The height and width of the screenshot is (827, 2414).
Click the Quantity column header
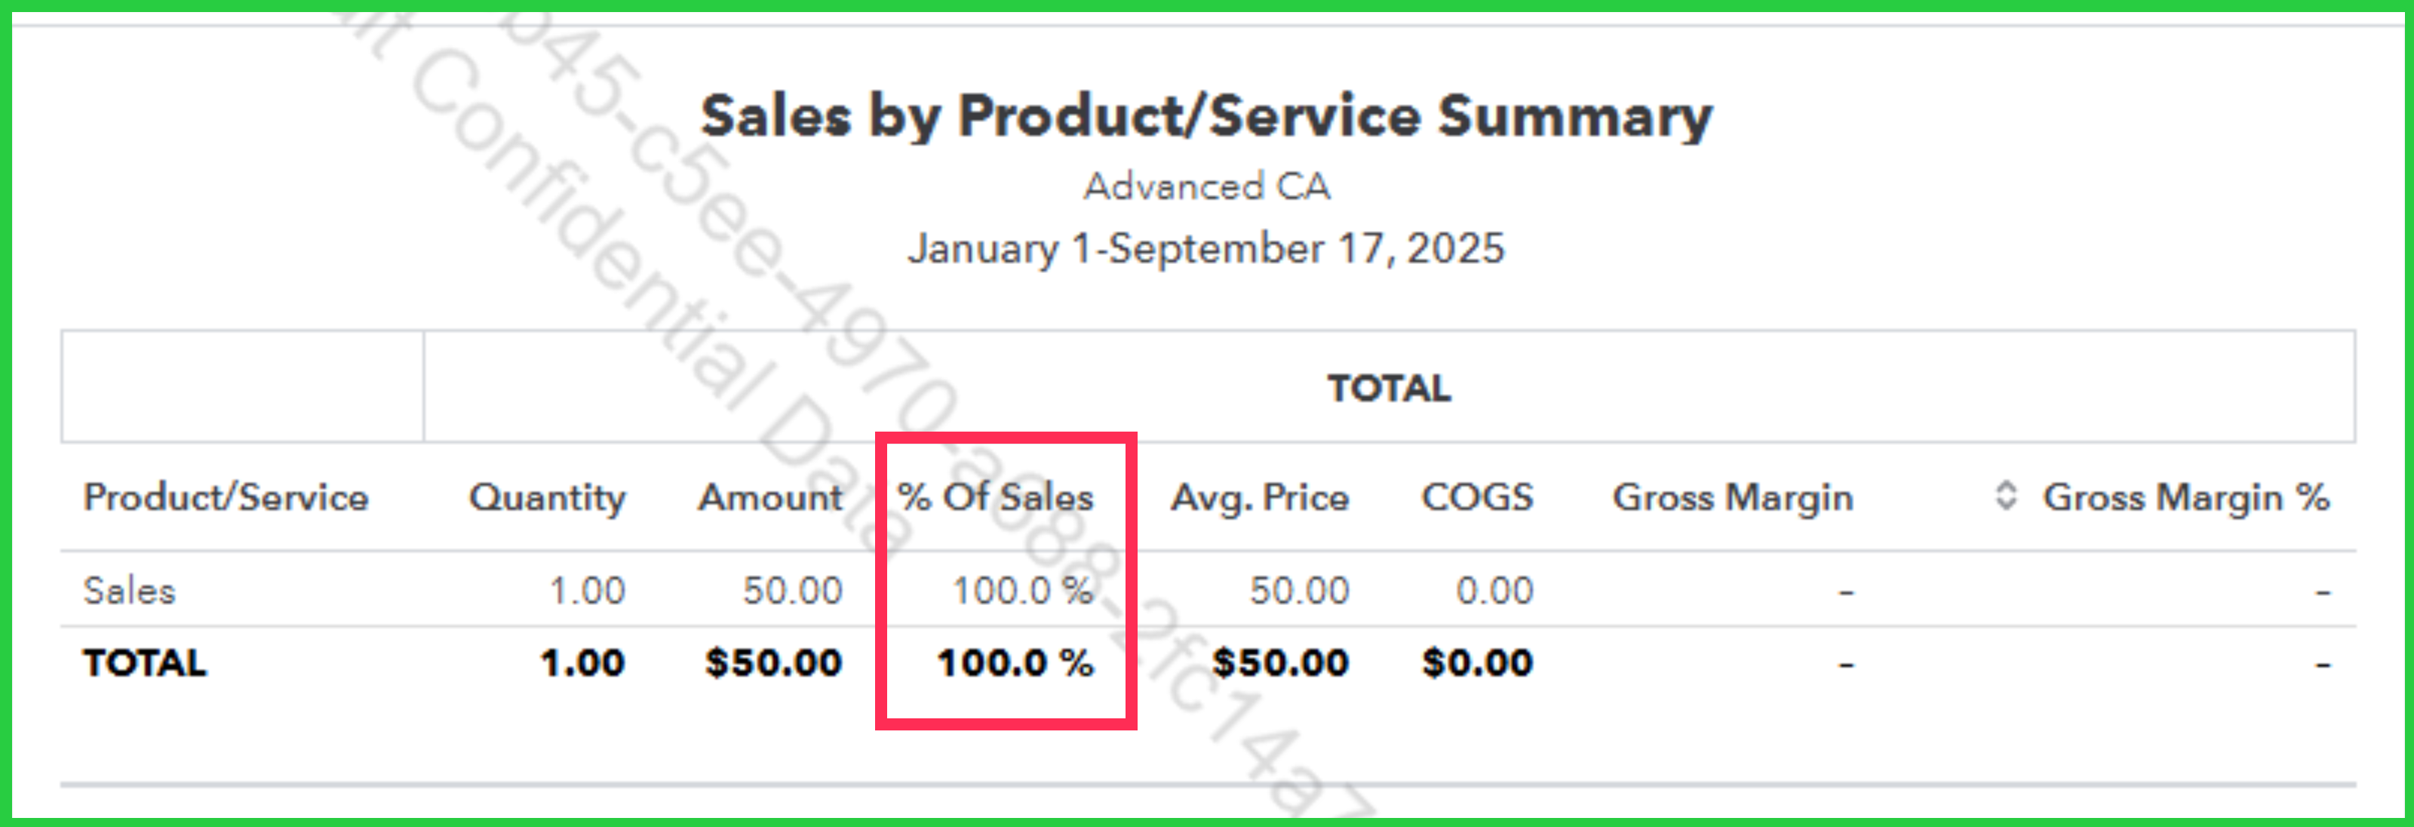tap(547, 497)
